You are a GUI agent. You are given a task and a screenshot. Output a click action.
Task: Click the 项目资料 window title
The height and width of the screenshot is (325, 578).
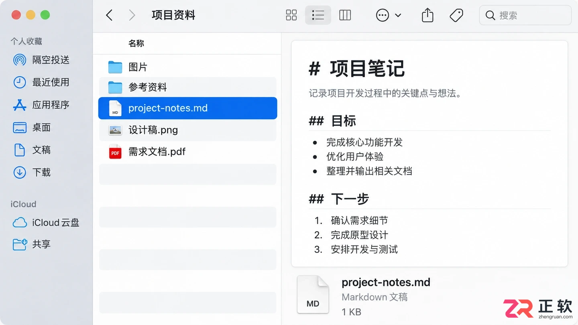coord(173,15)
